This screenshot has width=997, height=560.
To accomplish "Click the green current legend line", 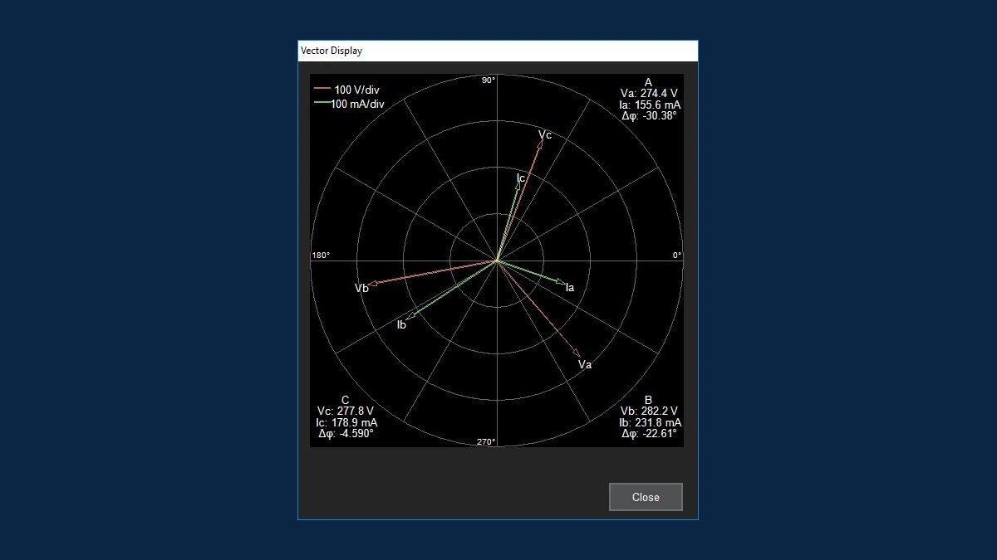I will (x=322, y=103).
